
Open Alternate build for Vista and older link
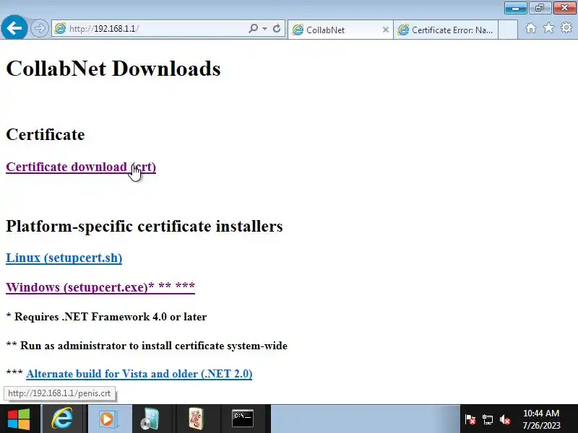click(x=139, y=374)
